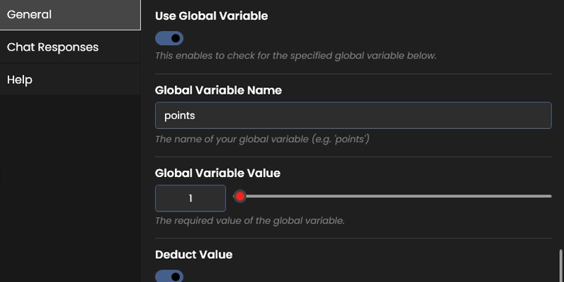
Task: Click the 'This enables to check' description text
Action: tap(295, 55)
